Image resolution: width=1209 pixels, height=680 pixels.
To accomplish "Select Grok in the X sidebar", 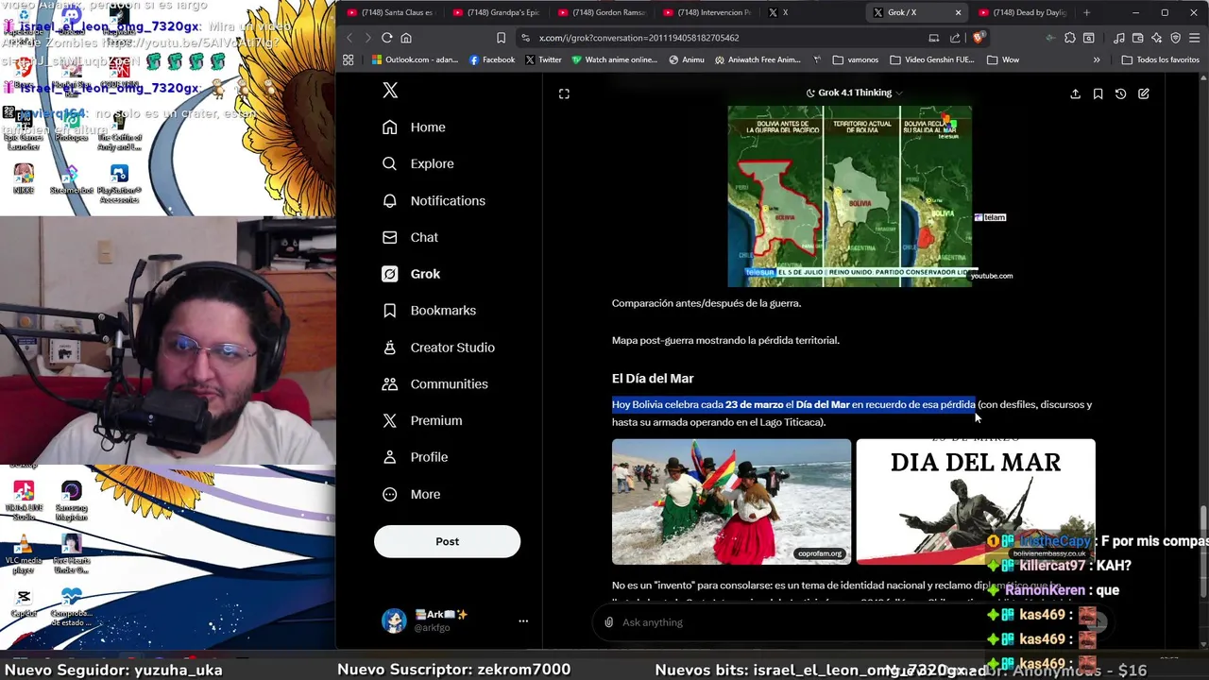I will [411, 274].
